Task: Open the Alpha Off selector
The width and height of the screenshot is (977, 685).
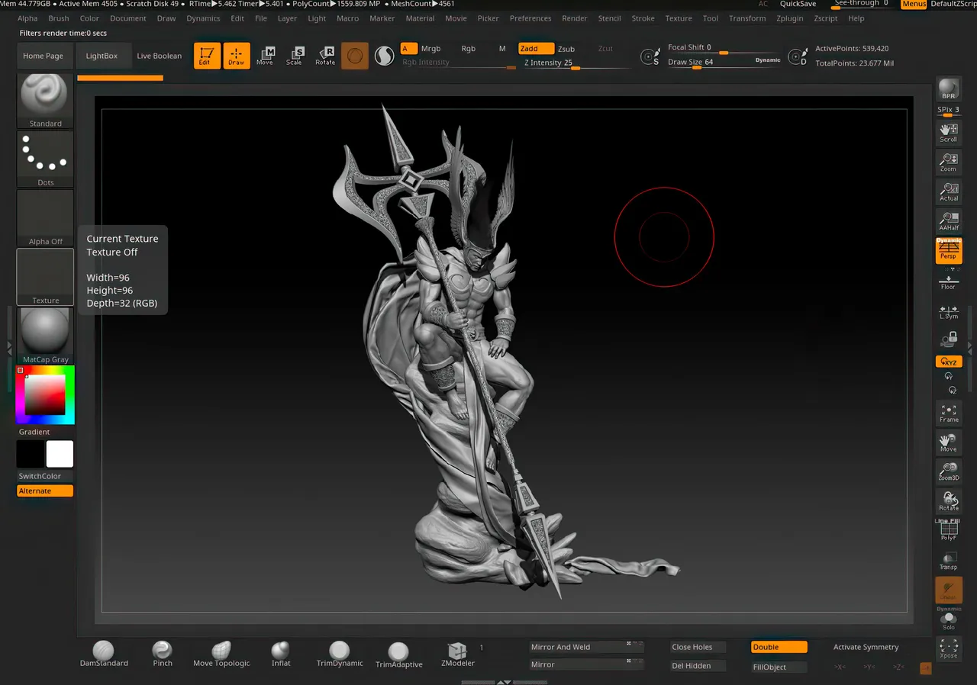Action: pyautogui.click(x=45, y=217)
